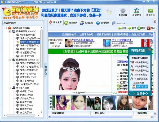Image resolution: width=159 pixels, height=122 pixels.
Task: Click the 罗马复兴 game icon in tree
Action: tap(14, 88)
